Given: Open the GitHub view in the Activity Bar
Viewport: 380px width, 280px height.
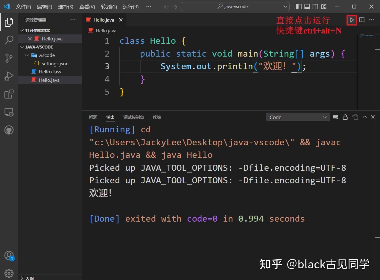Looking at the screenshot, I should click(9, 130).
